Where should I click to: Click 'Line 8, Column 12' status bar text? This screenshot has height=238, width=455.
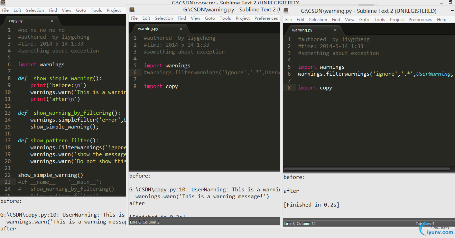pos(300,223)
